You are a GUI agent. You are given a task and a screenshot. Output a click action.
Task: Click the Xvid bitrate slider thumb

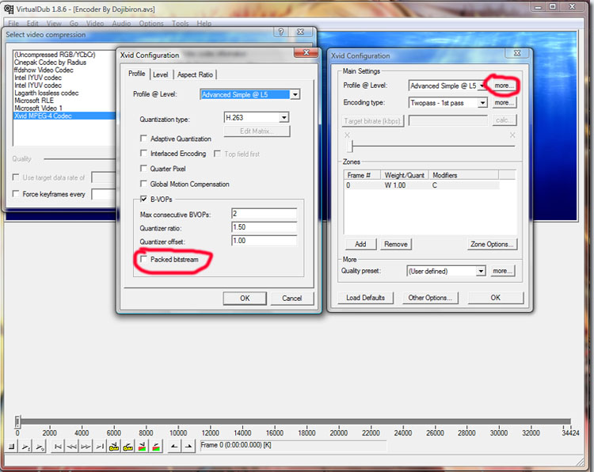(349, 146)
